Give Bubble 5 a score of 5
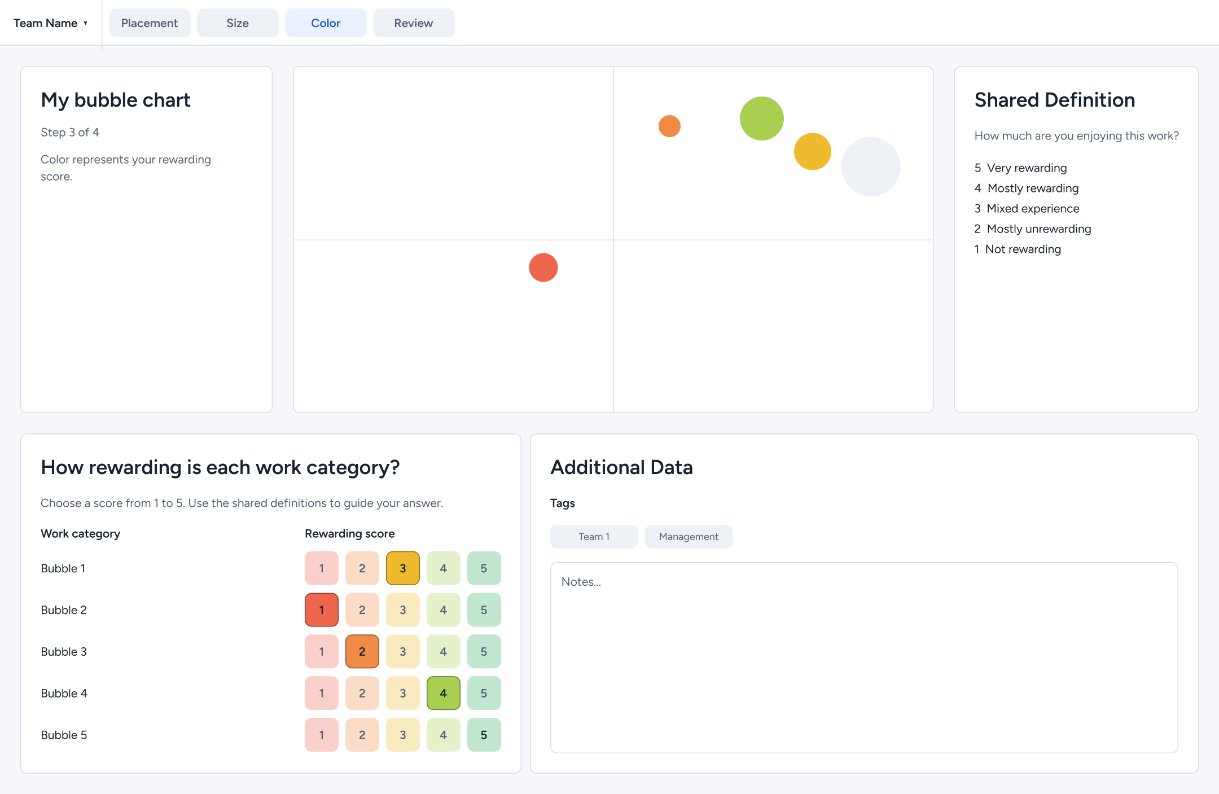This screenshot has height=794, width=1219. [484, 735]
